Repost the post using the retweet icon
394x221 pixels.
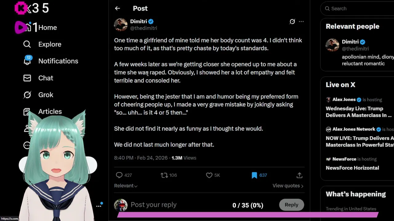click(164, 175)
